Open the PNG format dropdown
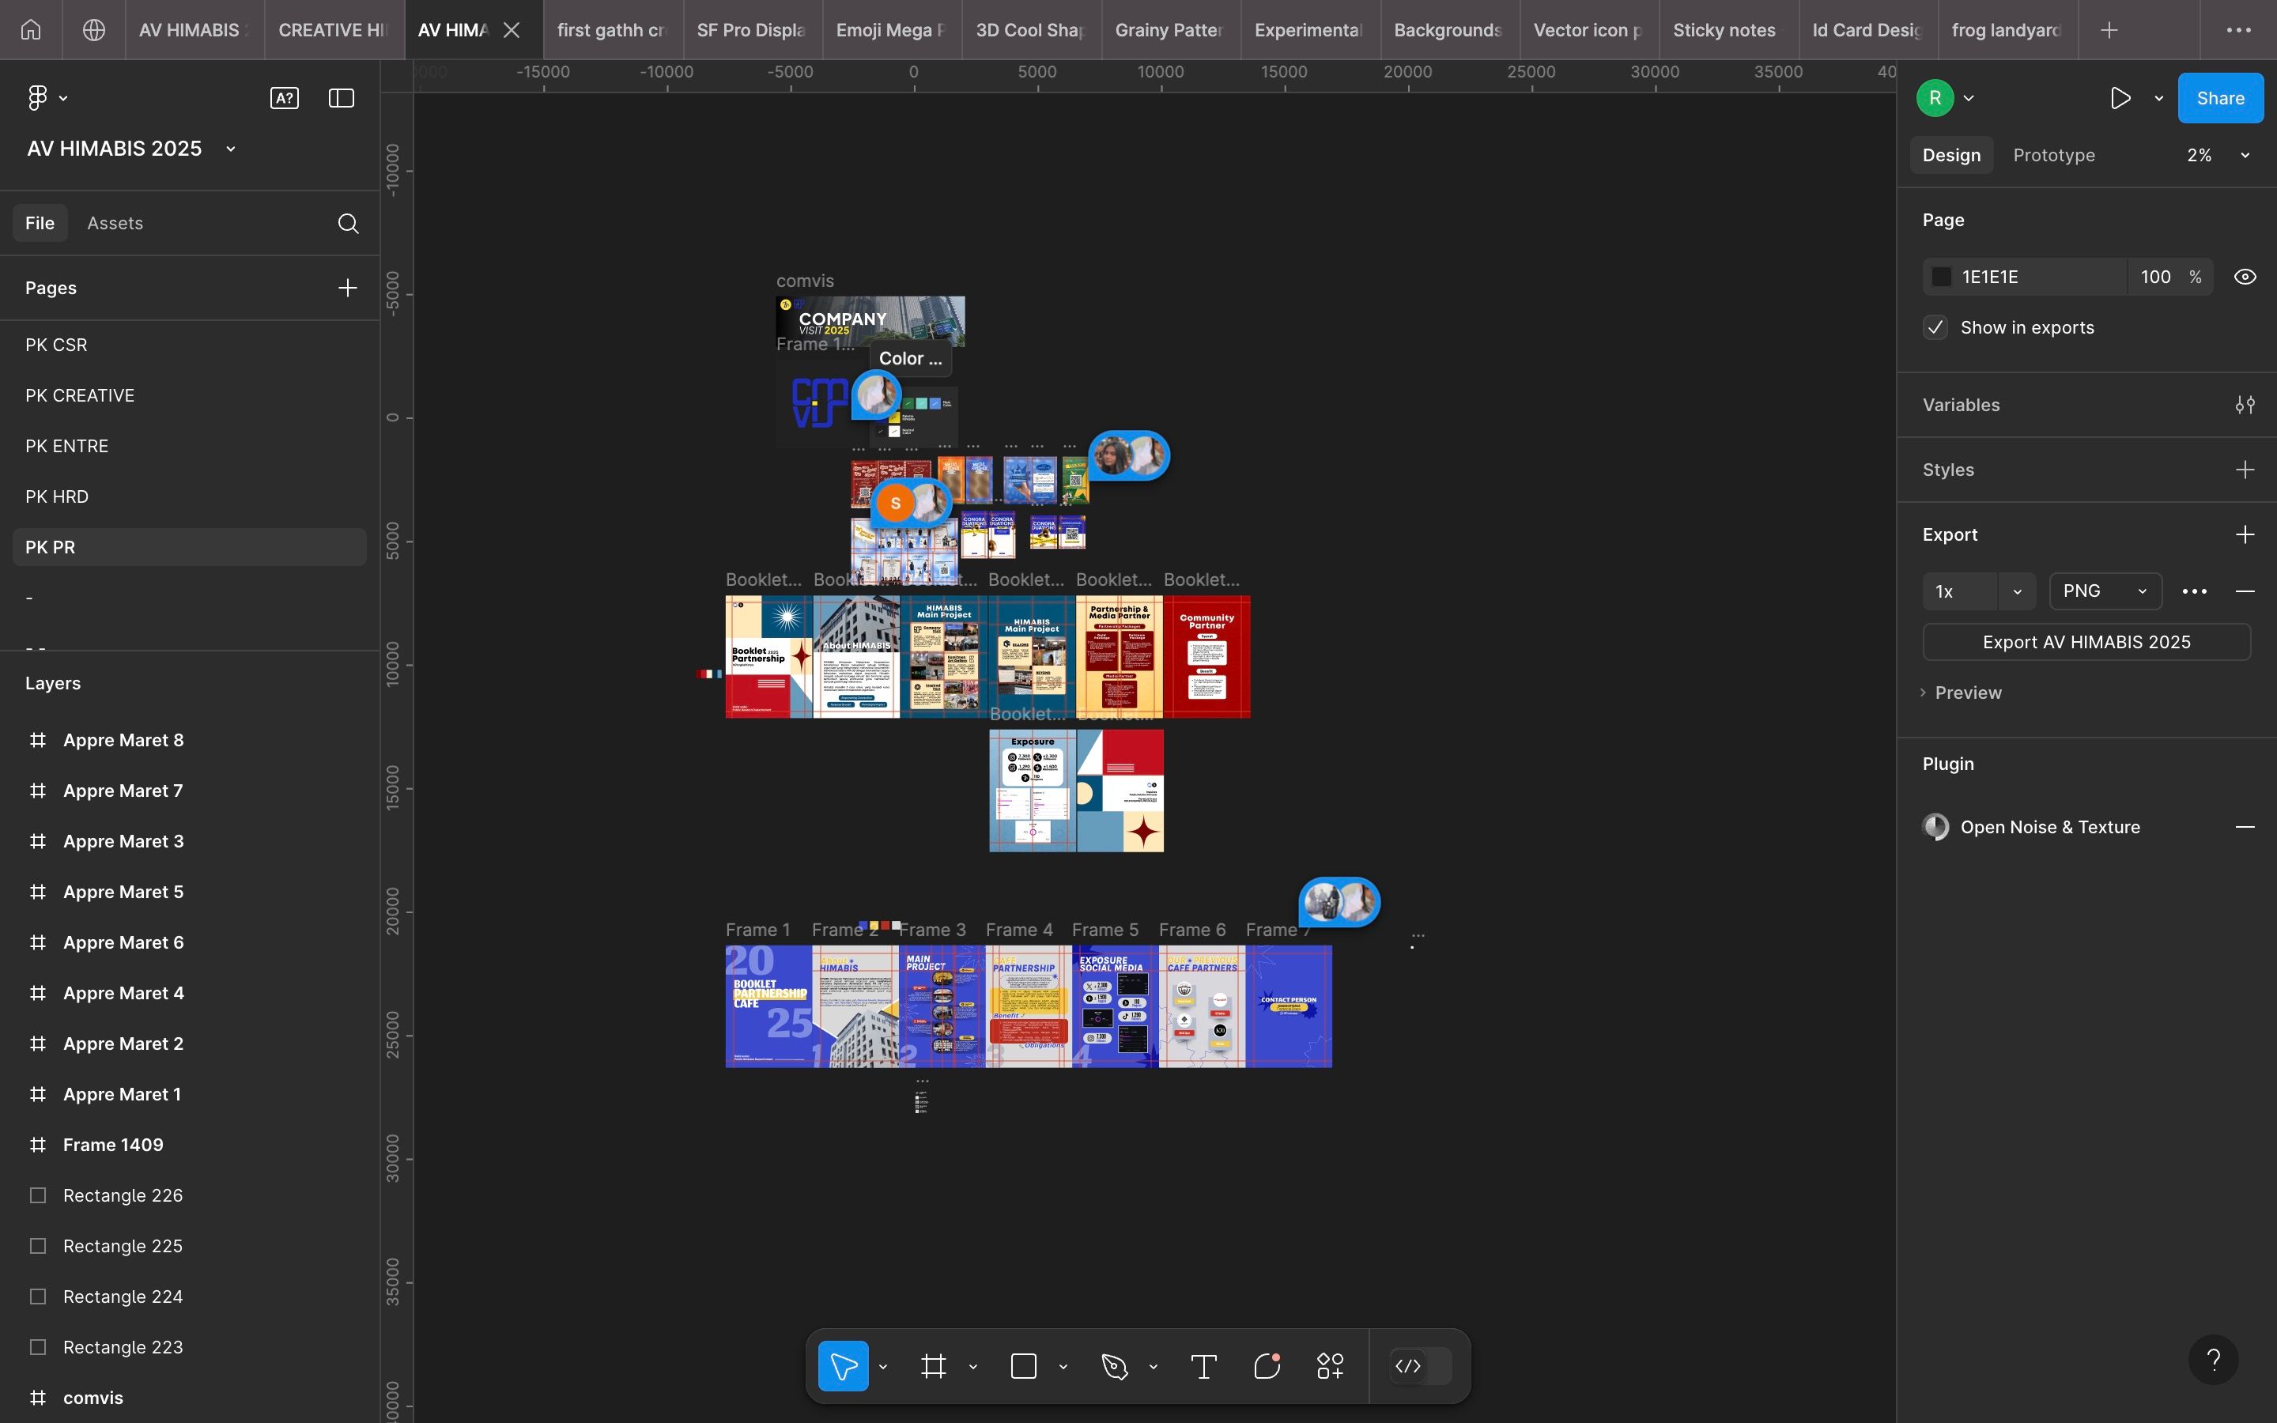Viewport: 2277px width, 1423px height. 2105,591
